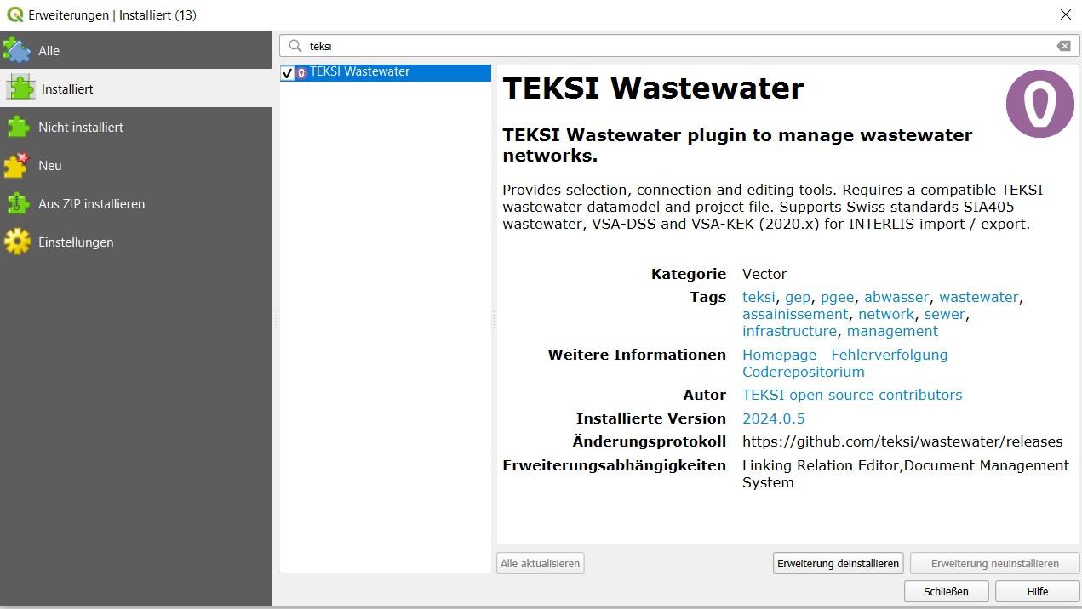Open the Fehlerverfolgung link

[890, 355]
